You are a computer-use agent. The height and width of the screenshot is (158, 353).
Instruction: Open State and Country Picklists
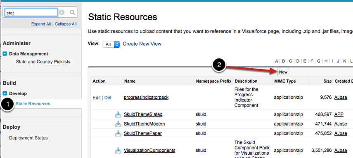[x=43, y=62]
